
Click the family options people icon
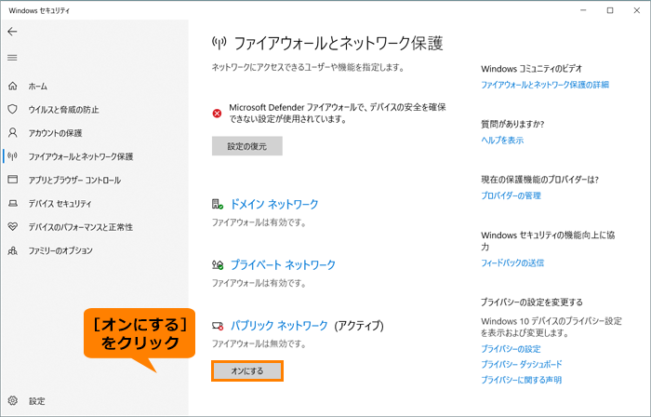(13, 250)
